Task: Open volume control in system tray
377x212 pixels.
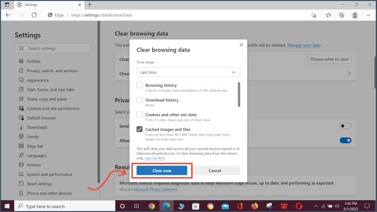Action: click(x=337, y=206)
